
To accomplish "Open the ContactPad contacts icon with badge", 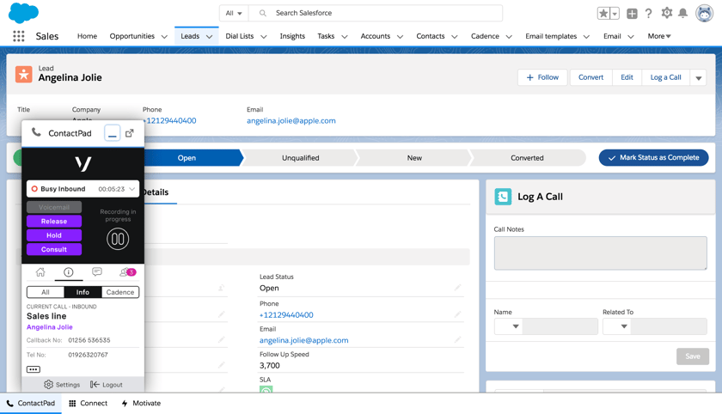I will click(x=127, y=272).
